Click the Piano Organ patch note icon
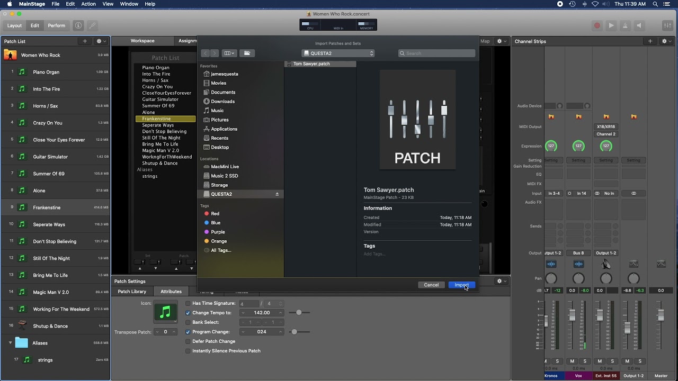678x381 pixels. click(22, 72)
